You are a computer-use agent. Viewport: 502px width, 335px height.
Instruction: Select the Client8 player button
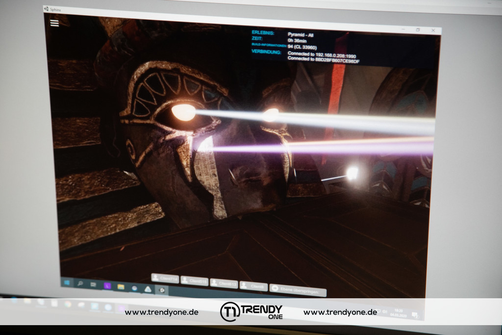pyautogui.click(x=253, y=286)
